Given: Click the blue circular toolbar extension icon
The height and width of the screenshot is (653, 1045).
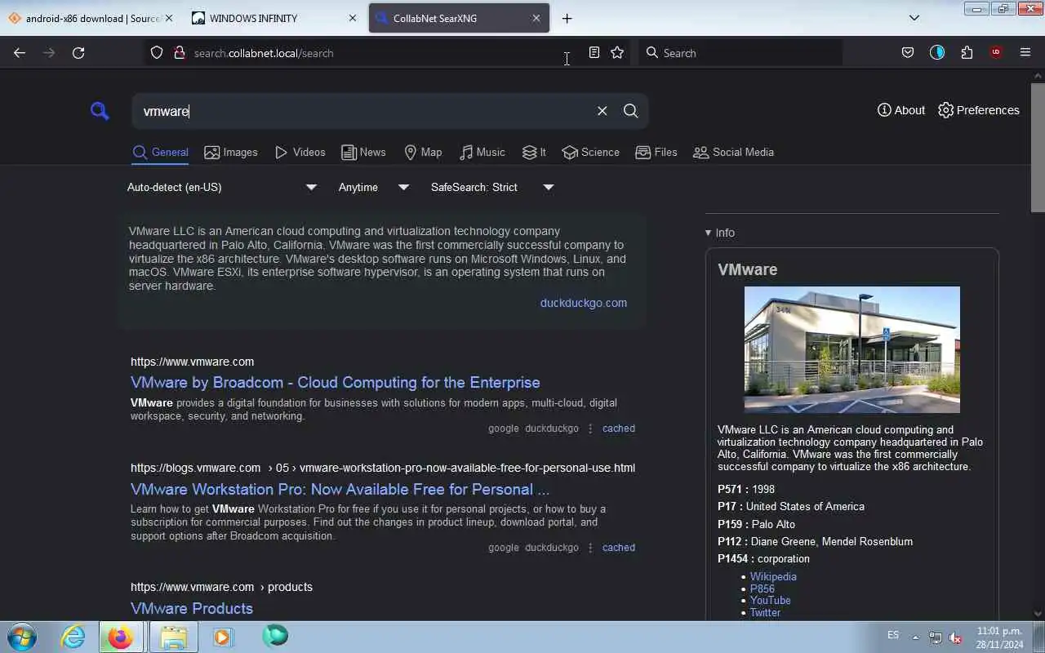Looking at the screenshot, I should pyautogui.click(x=937, y=52).
